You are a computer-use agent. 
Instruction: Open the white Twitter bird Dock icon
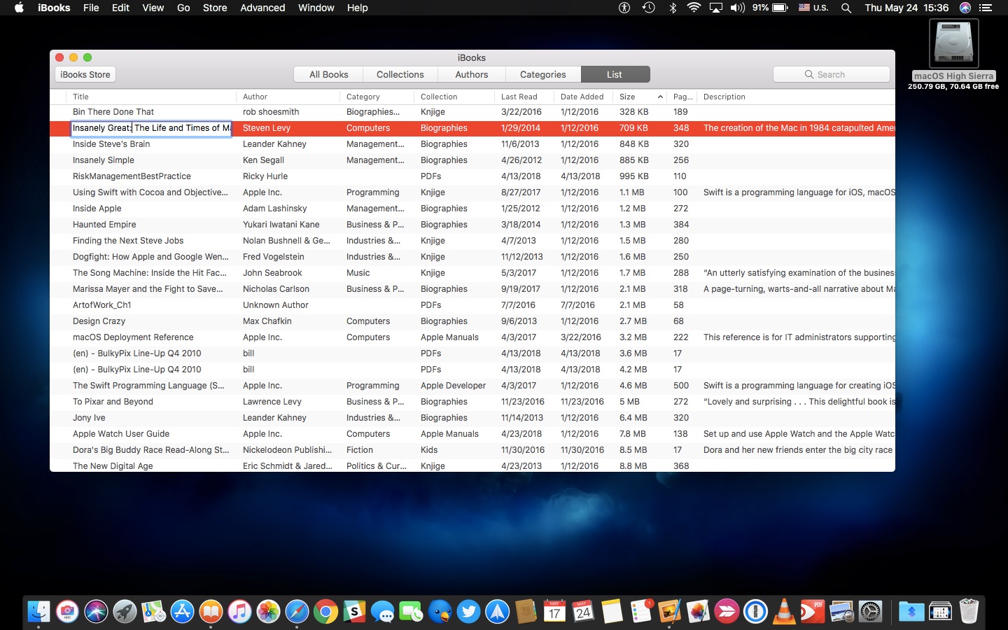pos(469,612)
